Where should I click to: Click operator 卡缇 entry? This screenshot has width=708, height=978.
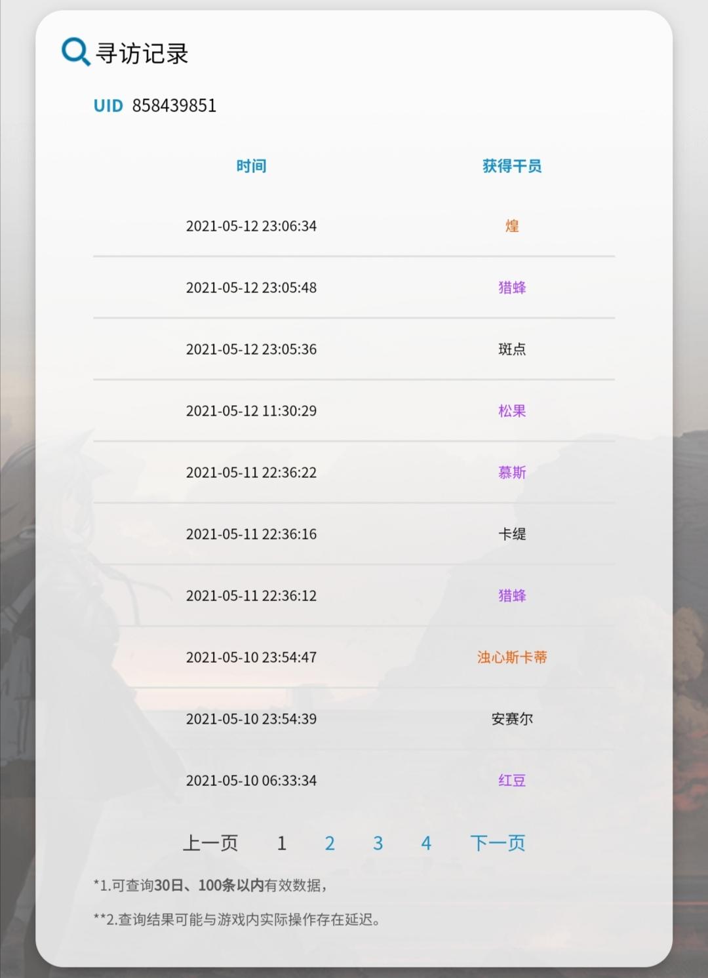coord(512,534)
